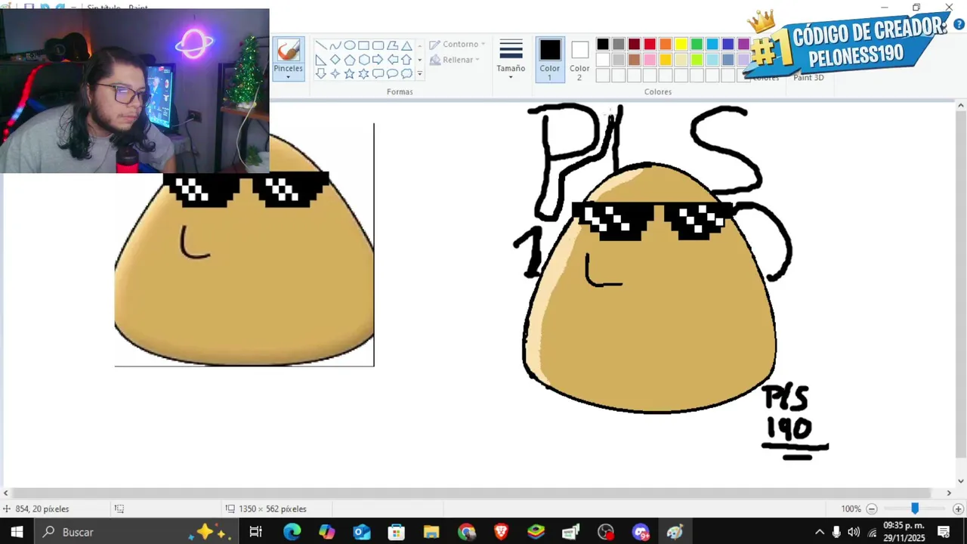The height and width of the screenshot is (544, 967).
Task: Click the canvas vertical scrollbar
Action: pos(960,285)
